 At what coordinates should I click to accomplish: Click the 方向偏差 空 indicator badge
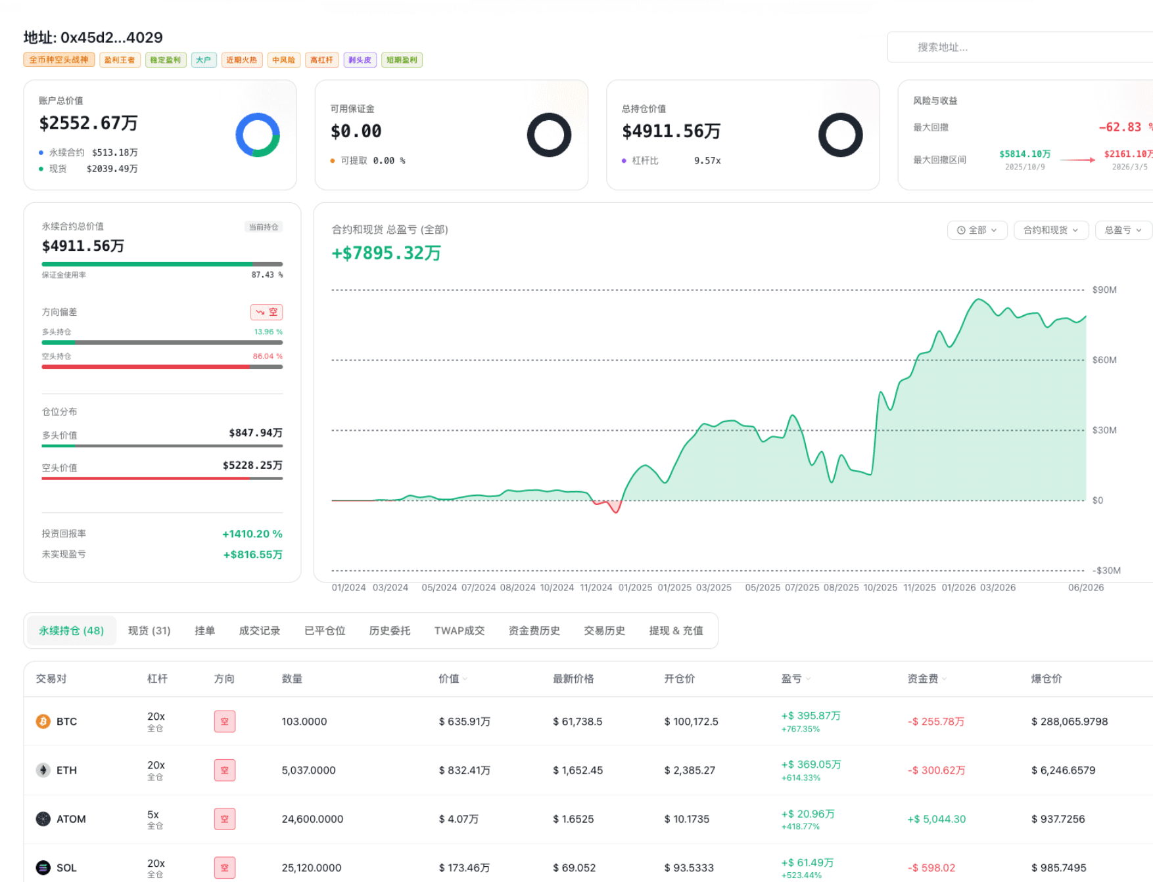(266, 312)
